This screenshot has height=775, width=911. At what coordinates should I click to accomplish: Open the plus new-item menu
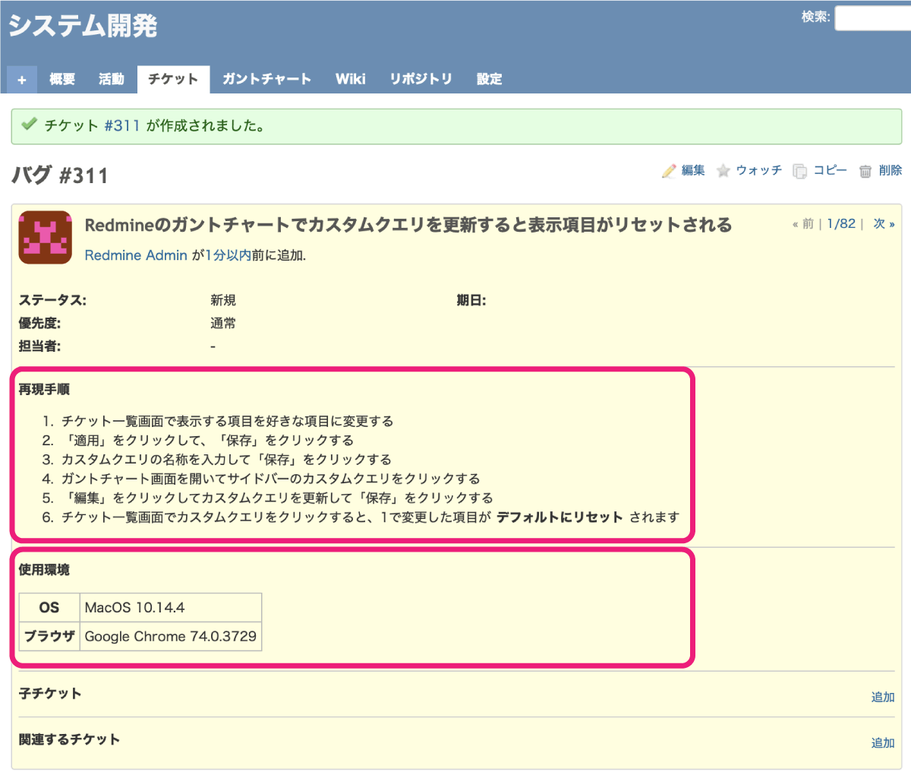click(x=21, y=79)
